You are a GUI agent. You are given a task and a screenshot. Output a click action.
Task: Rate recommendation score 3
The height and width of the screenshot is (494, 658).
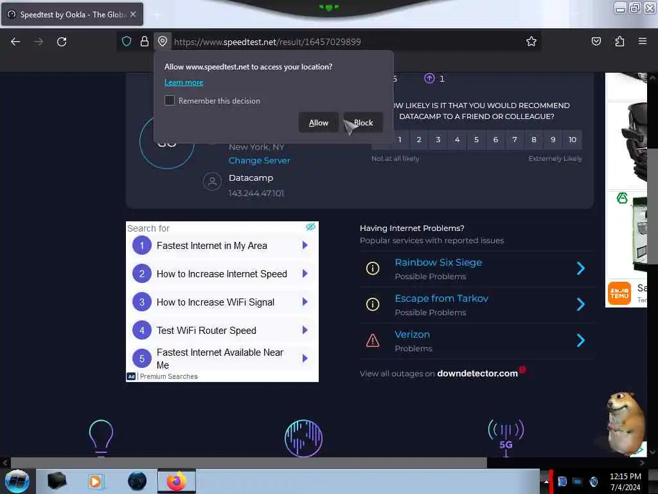[x=438, y=140]
